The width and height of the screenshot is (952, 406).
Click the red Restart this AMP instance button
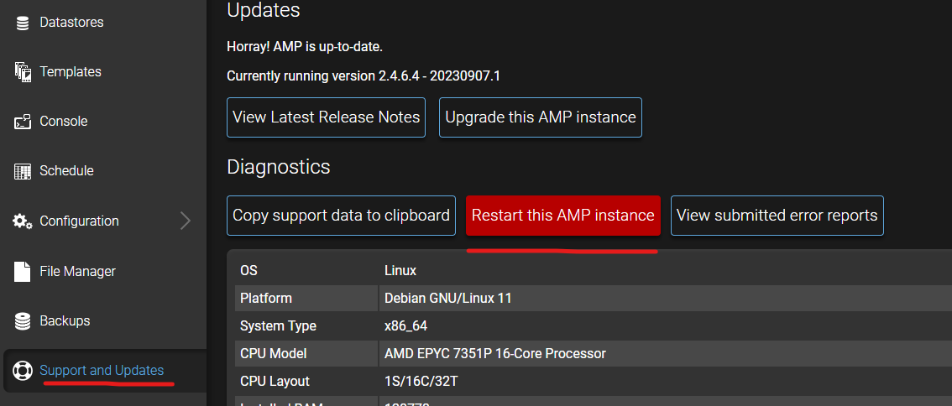[x=562, y=216]
